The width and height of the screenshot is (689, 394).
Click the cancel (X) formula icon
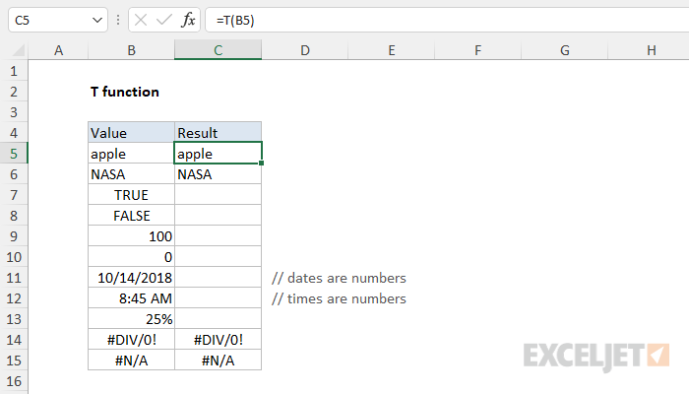(x=141, y=21)
